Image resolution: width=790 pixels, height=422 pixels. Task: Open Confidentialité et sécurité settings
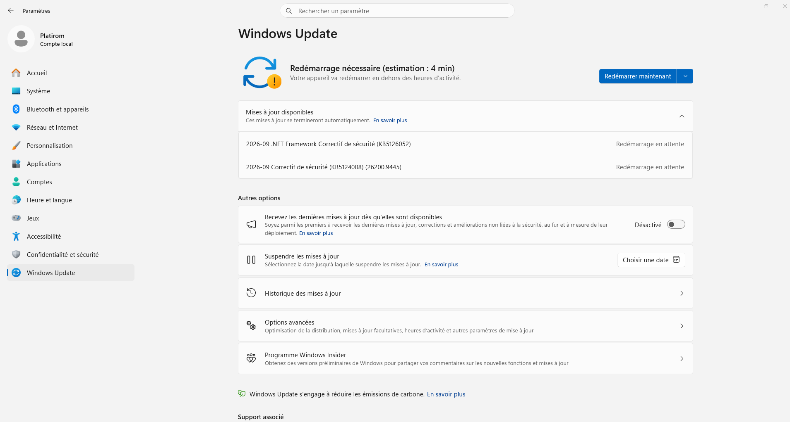pyautogui.click(x=71, y=254)
